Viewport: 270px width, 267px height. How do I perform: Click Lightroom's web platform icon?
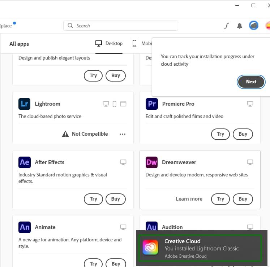click(123, 104)
